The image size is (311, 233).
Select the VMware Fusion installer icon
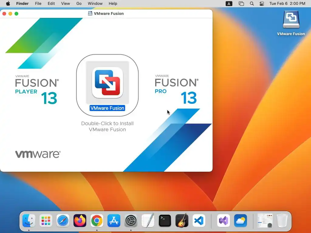pos(107,83)
